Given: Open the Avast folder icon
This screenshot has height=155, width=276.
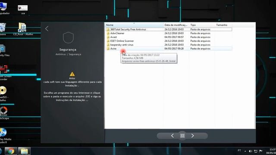Looking at the screenshot, I should tap(108, 37).
